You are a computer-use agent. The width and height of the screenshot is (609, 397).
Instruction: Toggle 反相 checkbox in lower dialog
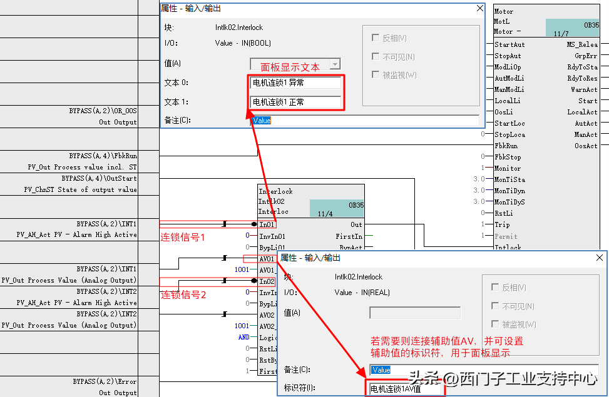496,288
